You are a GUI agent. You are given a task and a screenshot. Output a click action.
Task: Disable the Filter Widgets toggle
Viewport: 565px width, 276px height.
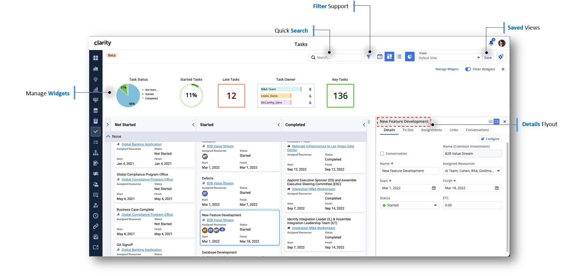468,69
